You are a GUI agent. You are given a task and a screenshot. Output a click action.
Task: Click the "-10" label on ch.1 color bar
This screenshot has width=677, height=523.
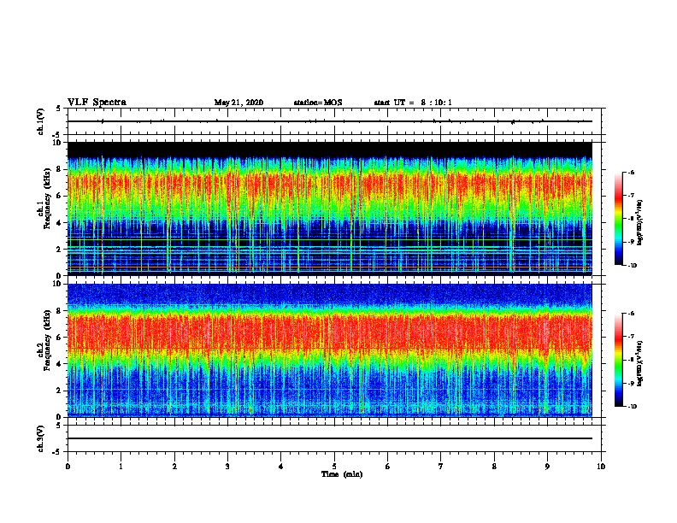(633, 266)
